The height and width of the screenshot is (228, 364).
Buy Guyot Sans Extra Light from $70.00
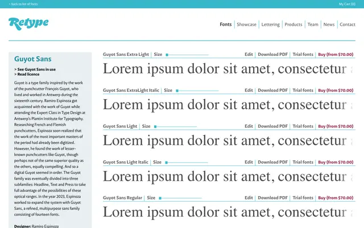pos(336,55)
